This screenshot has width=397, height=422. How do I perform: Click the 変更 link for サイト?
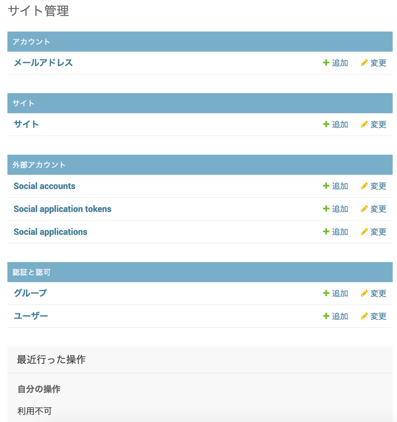(x=378, y=124)
